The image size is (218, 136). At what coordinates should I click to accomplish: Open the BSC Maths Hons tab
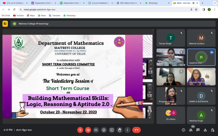point(129,3)
